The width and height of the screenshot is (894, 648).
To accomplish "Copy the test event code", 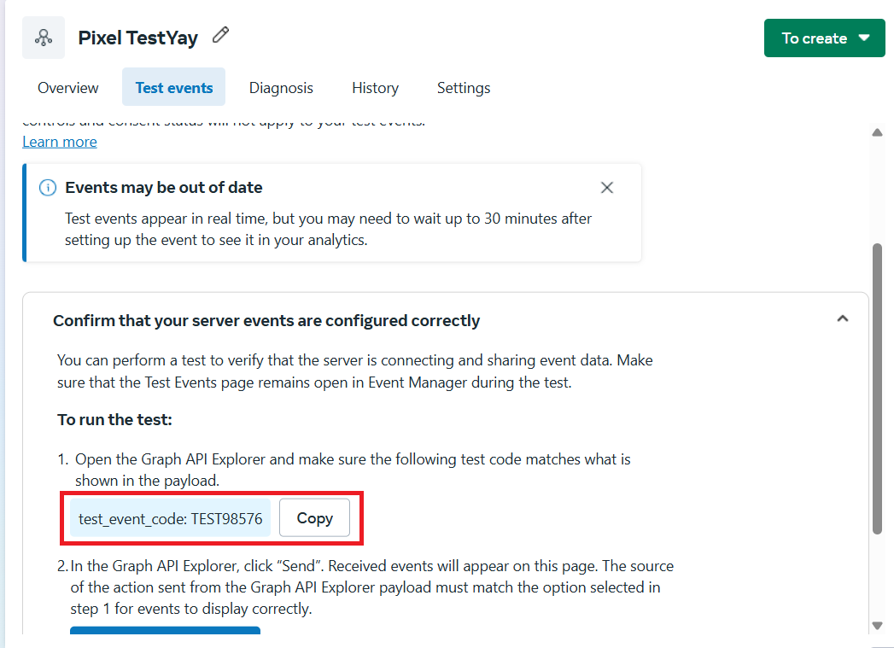I will tap(314, 518).
